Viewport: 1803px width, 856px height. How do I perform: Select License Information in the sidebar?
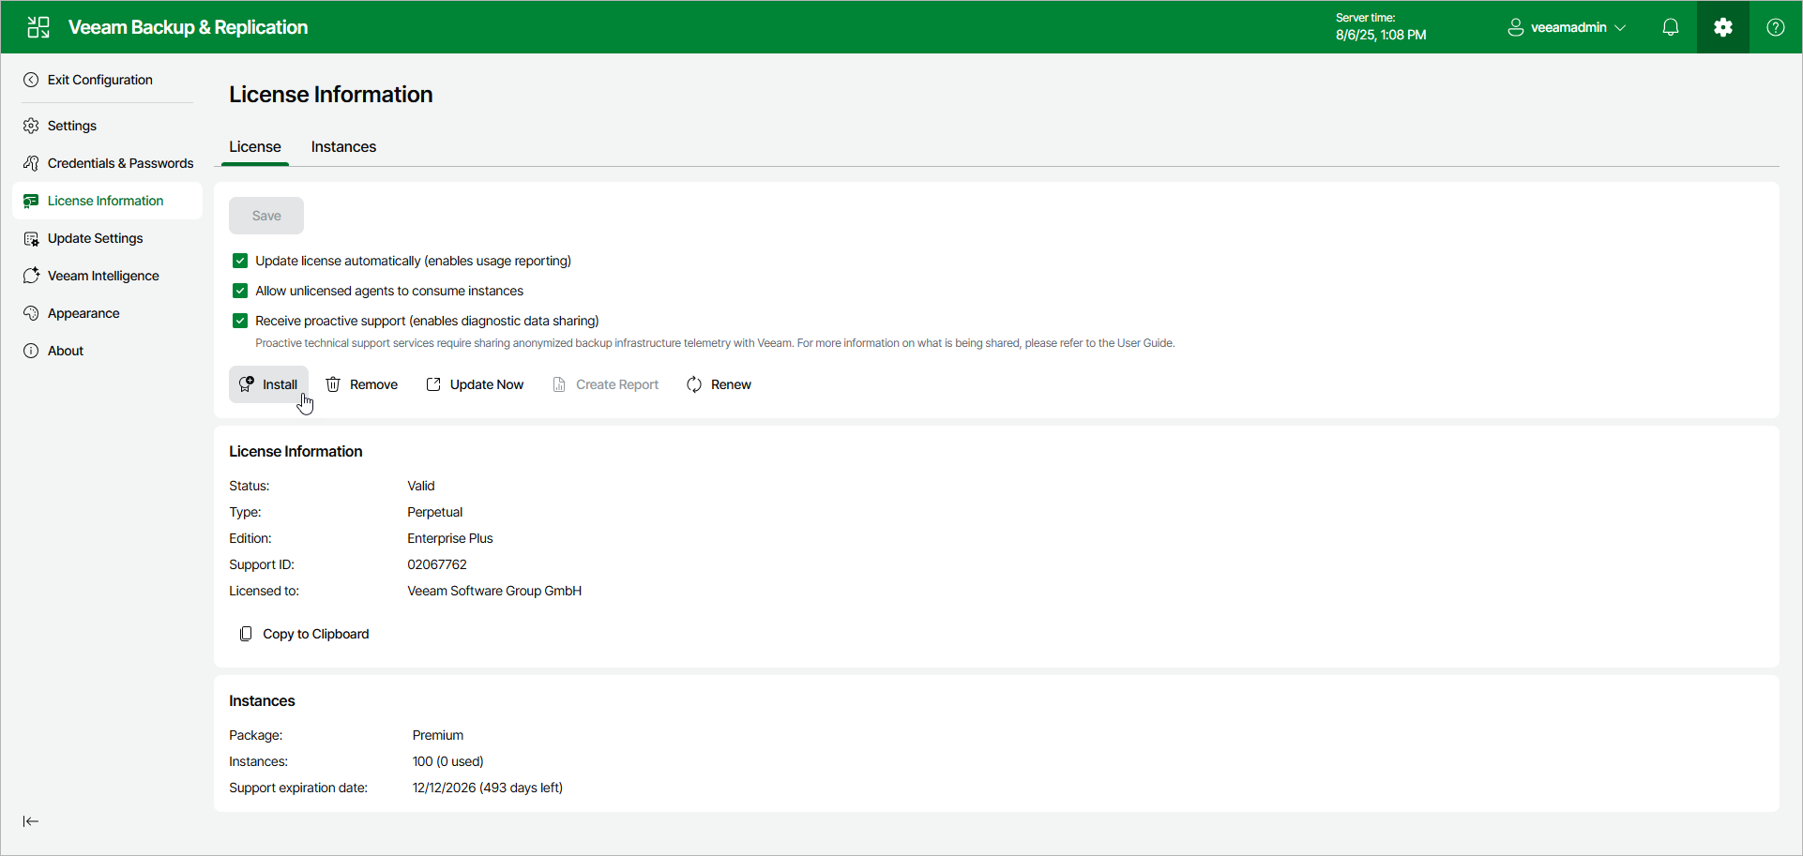click(107, 201)
